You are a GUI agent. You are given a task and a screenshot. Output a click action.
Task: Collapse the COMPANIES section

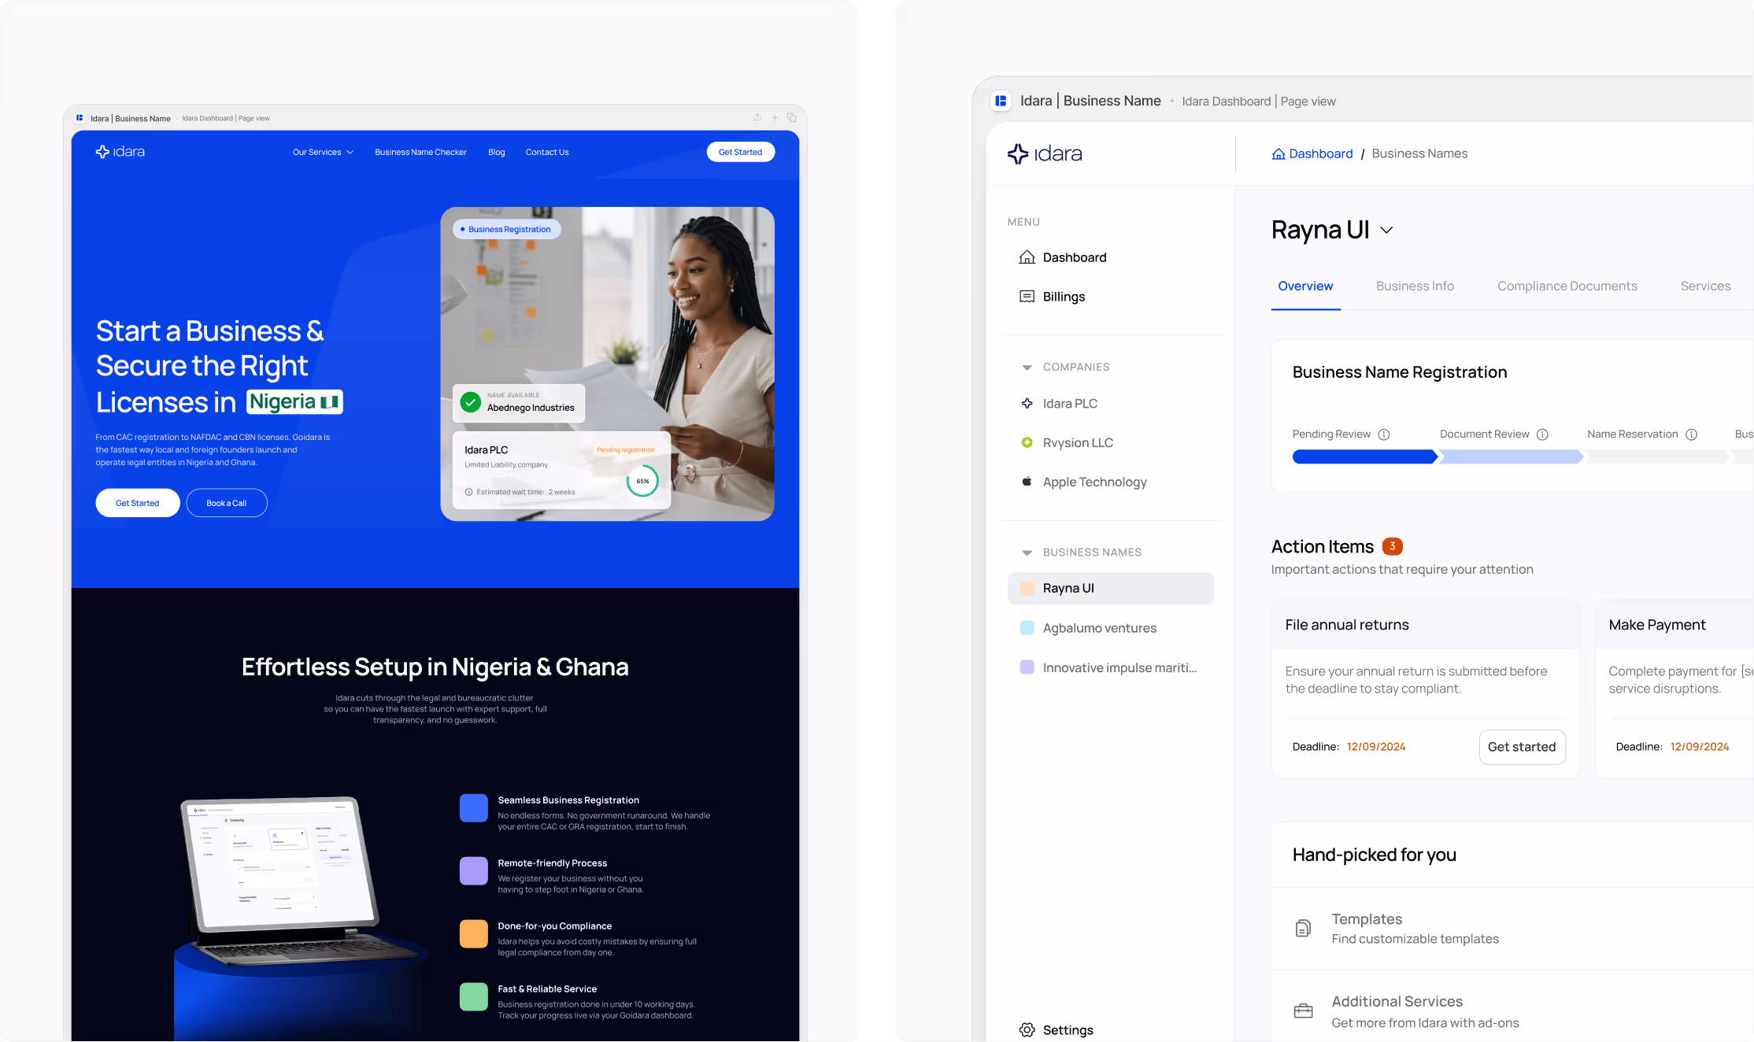coord(1027,368)
